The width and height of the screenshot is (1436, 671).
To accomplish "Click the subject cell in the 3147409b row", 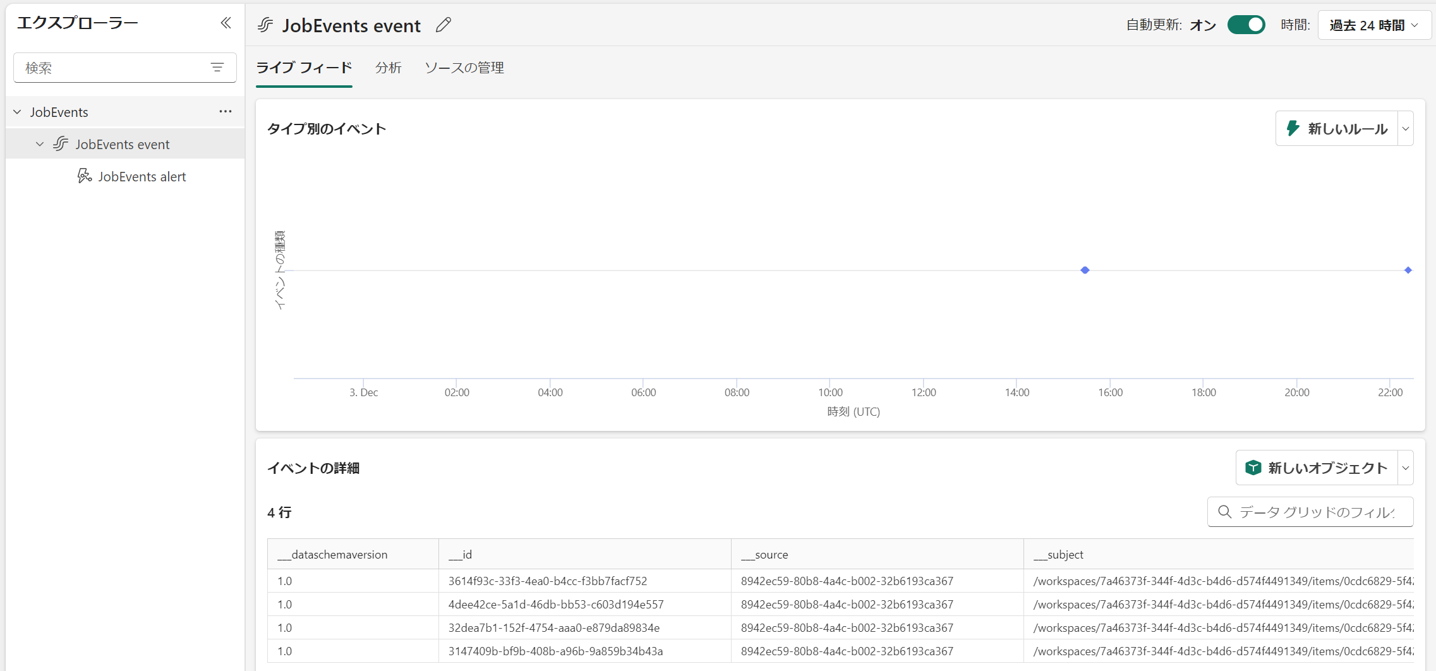I will coord(1219,651).
